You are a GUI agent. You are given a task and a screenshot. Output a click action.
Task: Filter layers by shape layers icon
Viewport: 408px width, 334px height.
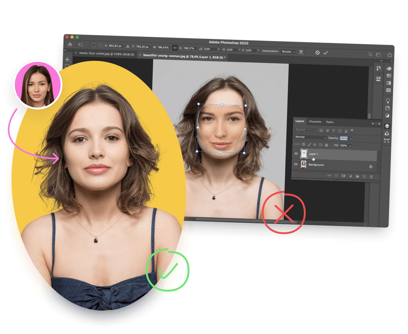[340, 131]
